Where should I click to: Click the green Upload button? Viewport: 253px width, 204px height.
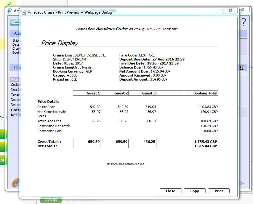[51, 200]
